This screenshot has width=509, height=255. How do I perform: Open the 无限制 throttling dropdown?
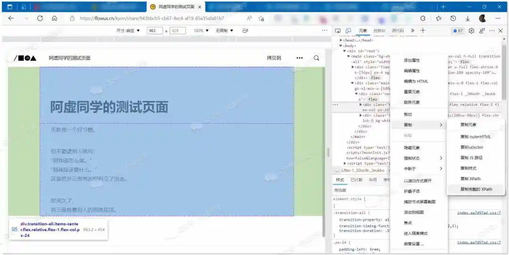[224, 31]
